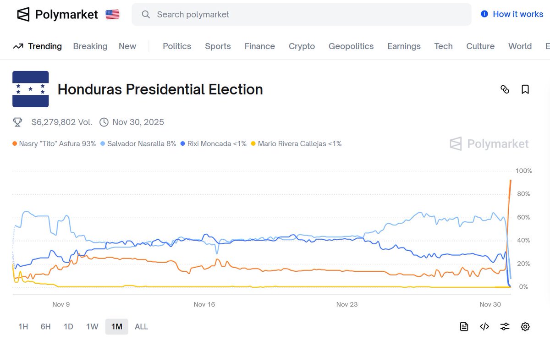The height and width of the screenshot is (341, 550).
Task: Click the Polymarket logo icon
Action: coord(23,15)
